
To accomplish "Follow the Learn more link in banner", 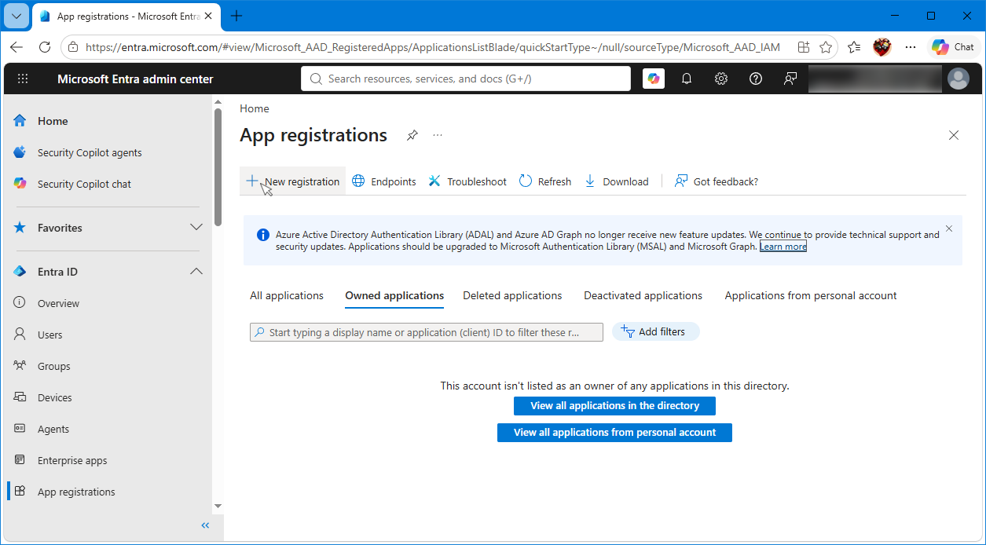I will tap(783, 247).
